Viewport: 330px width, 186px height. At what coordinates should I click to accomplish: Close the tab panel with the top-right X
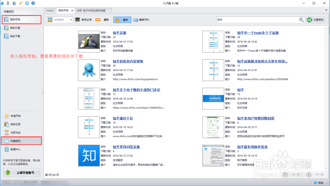[x=326, y=10]
